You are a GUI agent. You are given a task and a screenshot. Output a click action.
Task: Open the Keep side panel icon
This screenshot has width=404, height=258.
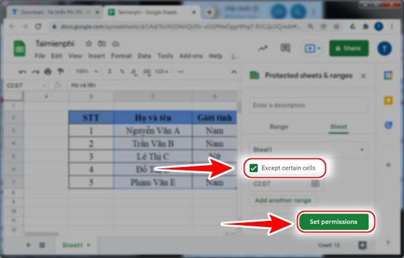pos(389,100)
